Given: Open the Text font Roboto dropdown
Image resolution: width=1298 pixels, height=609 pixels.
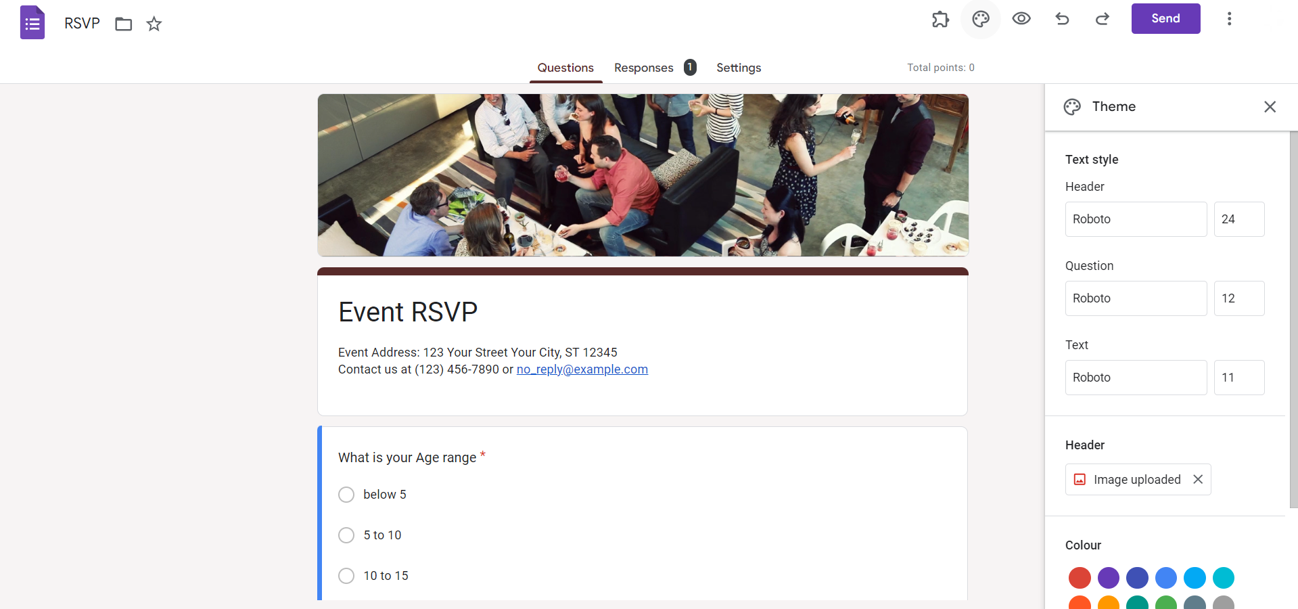Looking at the screenshot, I should [x=1136, y=378].
